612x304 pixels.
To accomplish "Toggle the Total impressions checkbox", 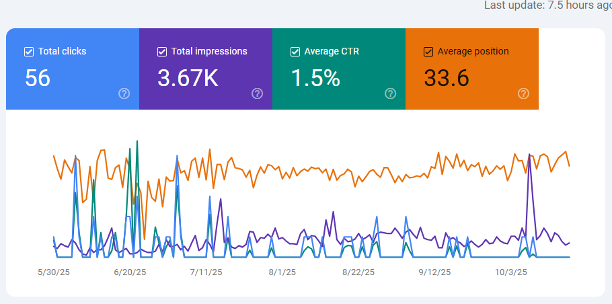I will point(162,51).
